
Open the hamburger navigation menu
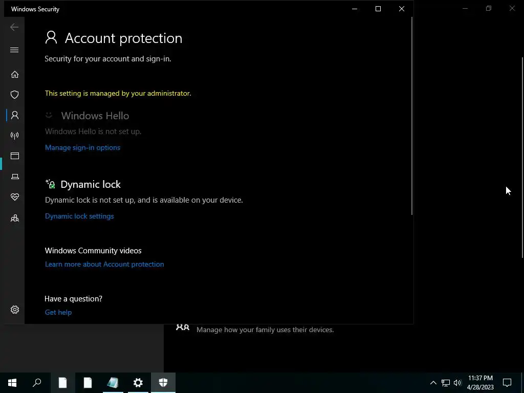pos(14,50)
